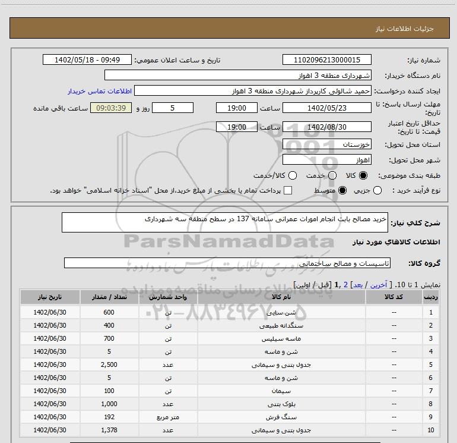Click the تاریخ نیاز column header

click(x=50, y=297)
